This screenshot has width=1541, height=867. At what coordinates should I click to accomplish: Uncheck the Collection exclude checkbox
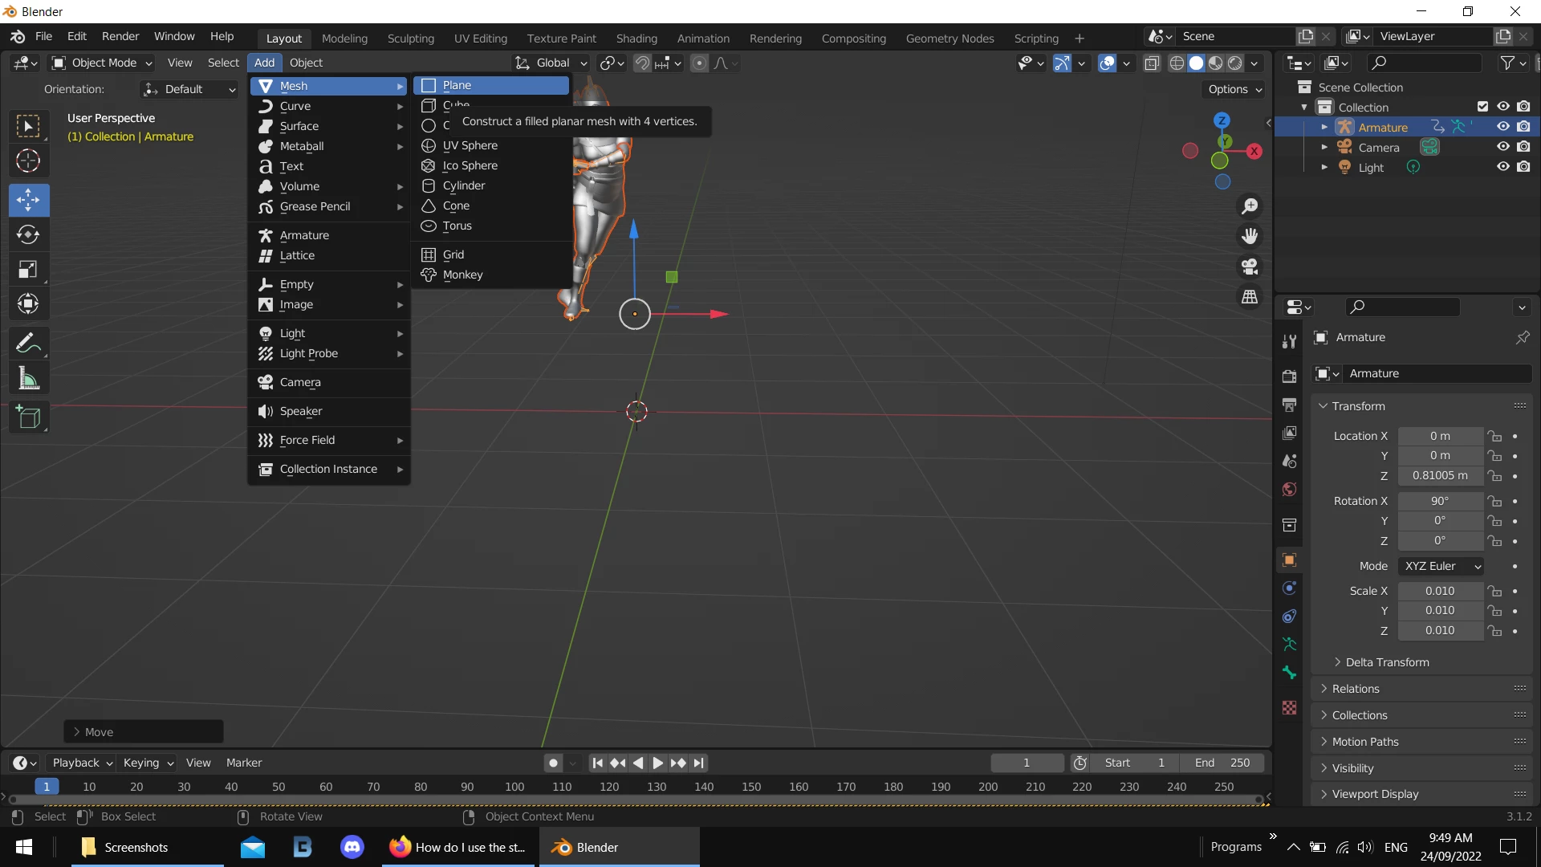pos(1482,107)
